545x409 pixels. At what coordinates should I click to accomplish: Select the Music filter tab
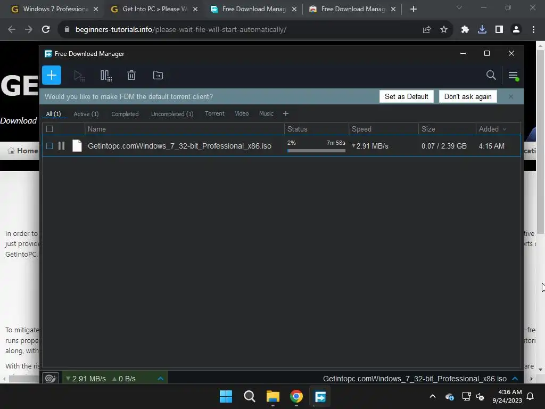[x=266, y=114]
